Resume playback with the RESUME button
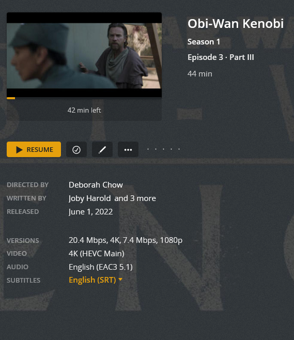294x340 pixels. pyautogui.click(x=34, y=149)
